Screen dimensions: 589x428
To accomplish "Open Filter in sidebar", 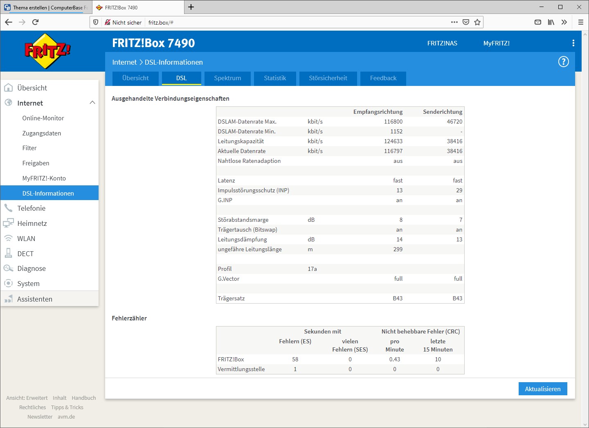I will 49,148.
